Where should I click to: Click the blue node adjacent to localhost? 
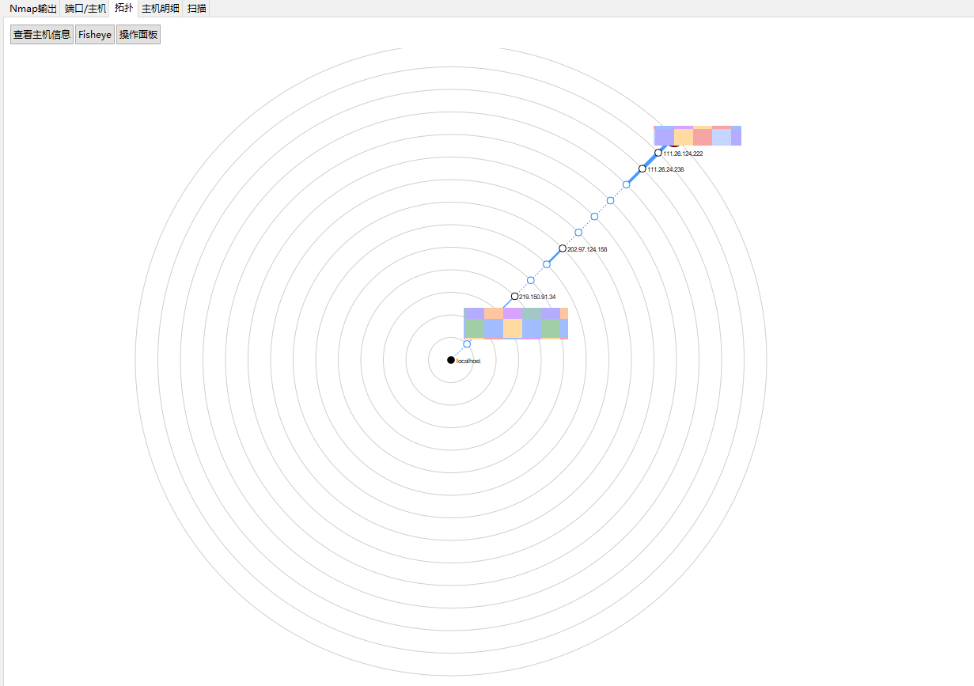467,344
